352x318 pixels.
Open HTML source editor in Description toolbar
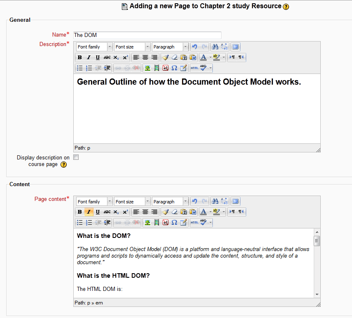pos(195,68)
